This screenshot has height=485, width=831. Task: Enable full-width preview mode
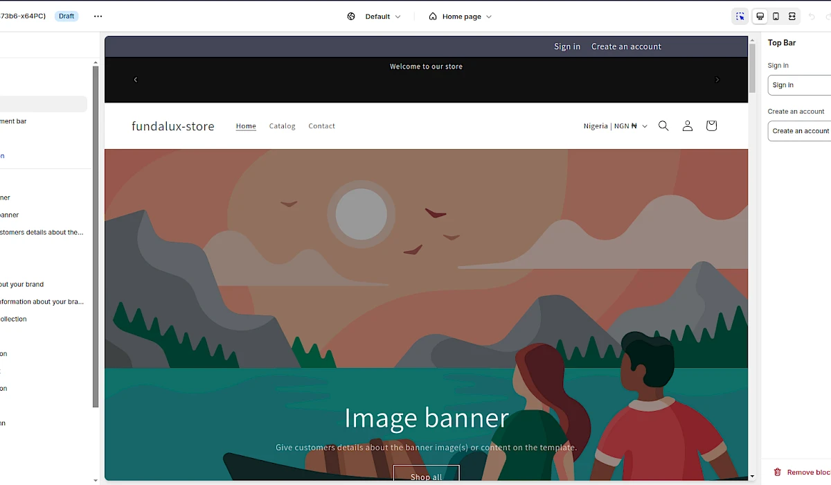pyautogui.click(x=792, y=15)
